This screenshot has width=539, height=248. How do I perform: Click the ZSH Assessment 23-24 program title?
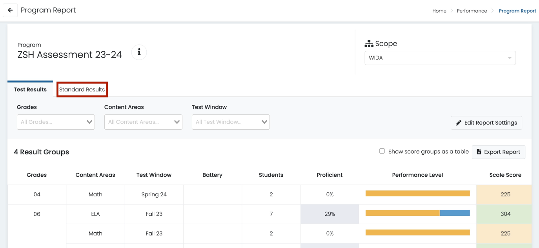point(70,55)
